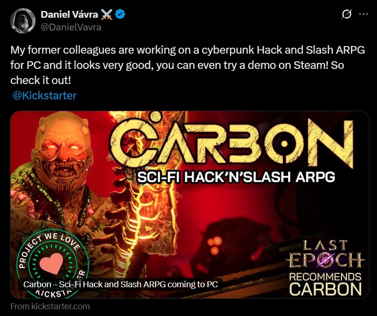
Task: Open the Carbon Kickstarter link card caption
Action: click(x=120, y=284)
